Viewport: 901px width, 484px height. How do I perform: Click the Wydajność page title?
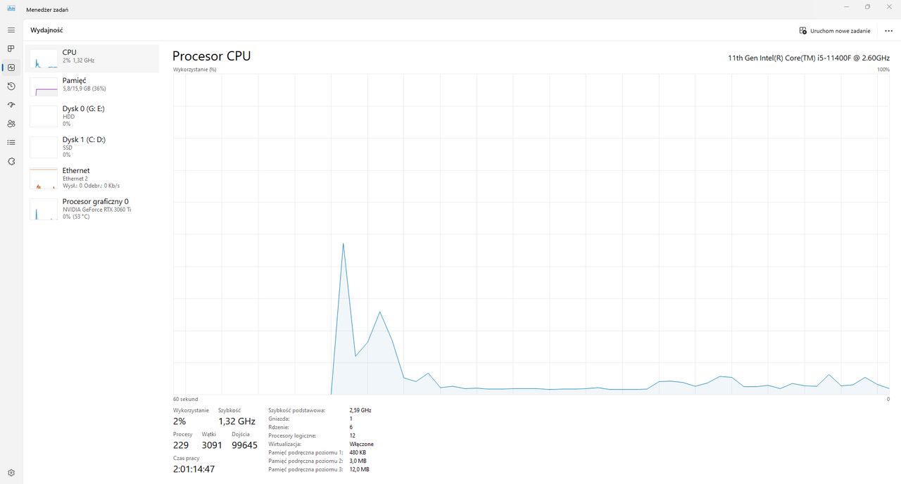pyautogui.click(x=47, y=31)
